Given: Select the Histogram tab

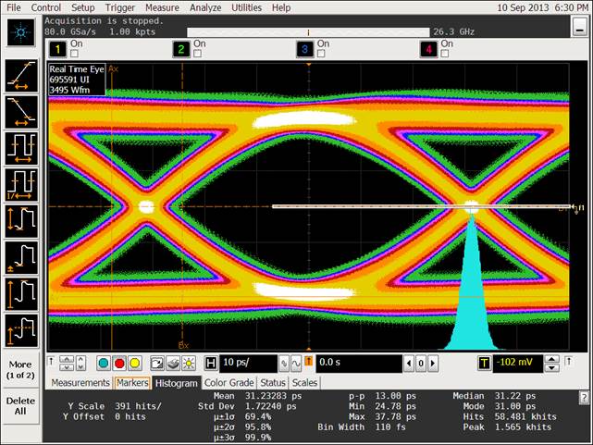Looking at the screenshot, I should pos(177,383).
